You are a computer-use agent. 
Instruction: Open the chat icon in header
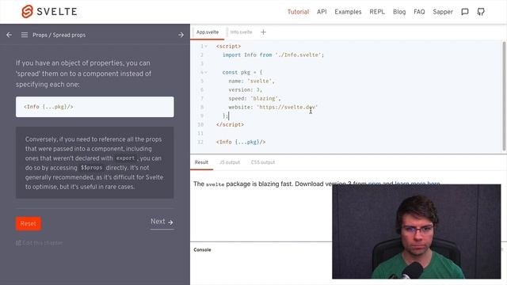pos(465,12)
